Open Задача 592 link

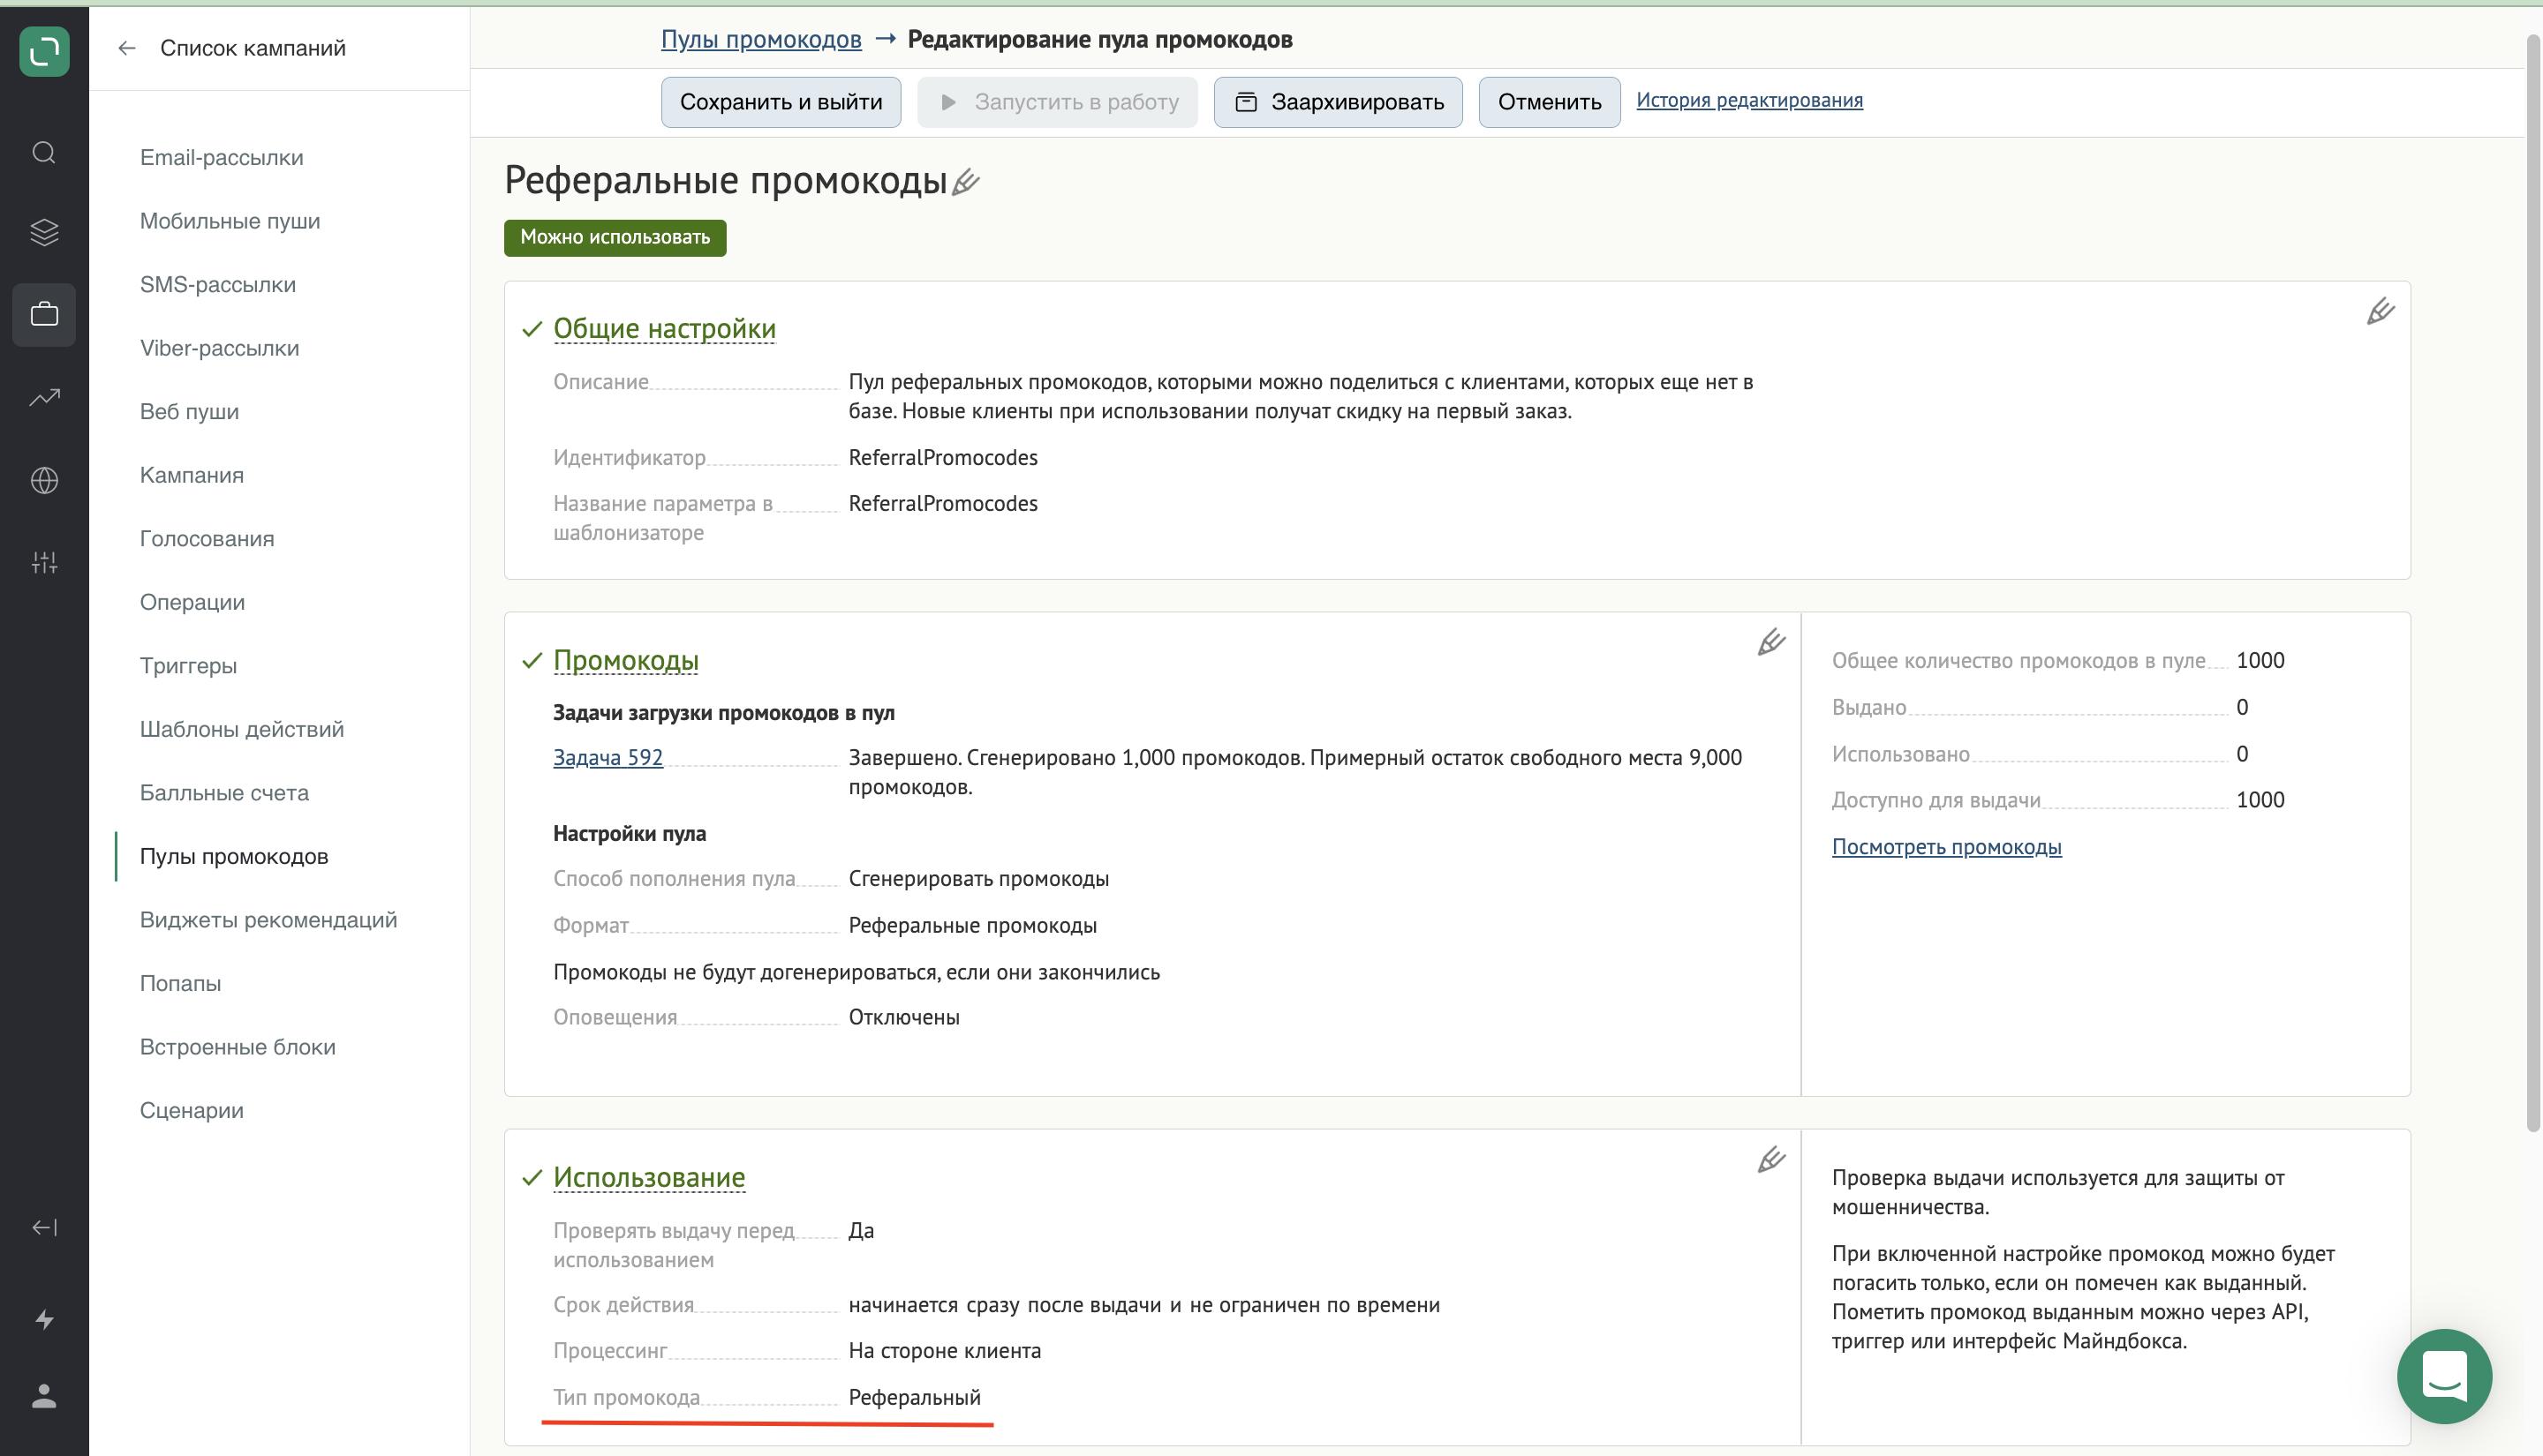point(608,758)
